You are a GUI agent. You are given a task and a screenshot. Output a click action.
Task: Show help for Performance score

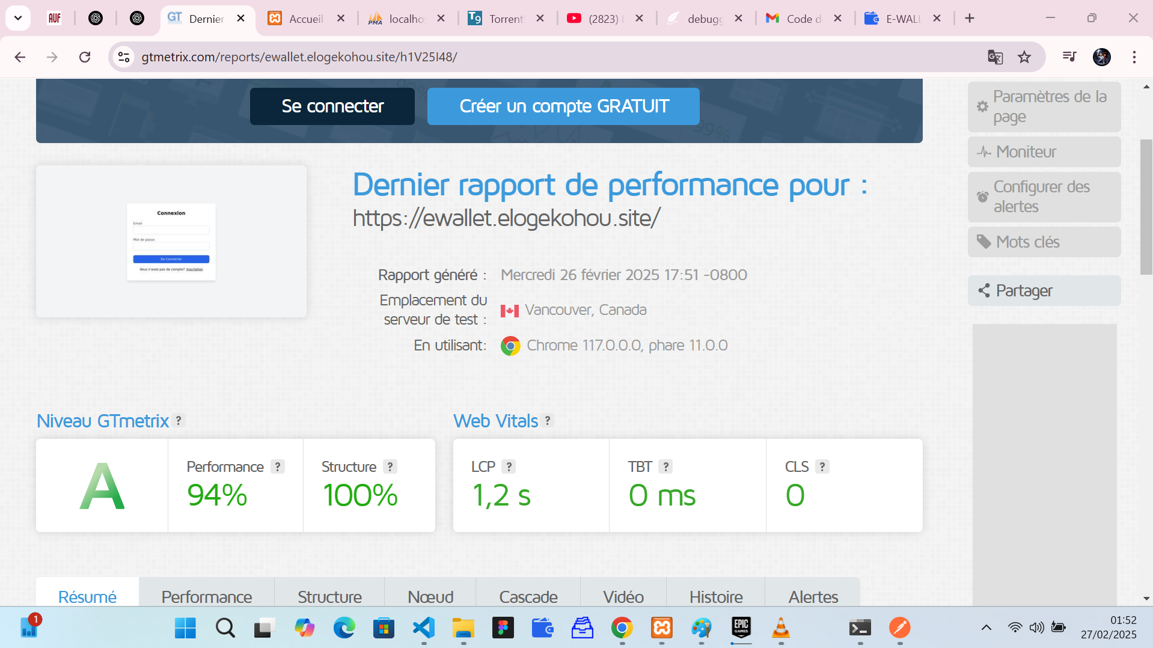tap(277, 467)
